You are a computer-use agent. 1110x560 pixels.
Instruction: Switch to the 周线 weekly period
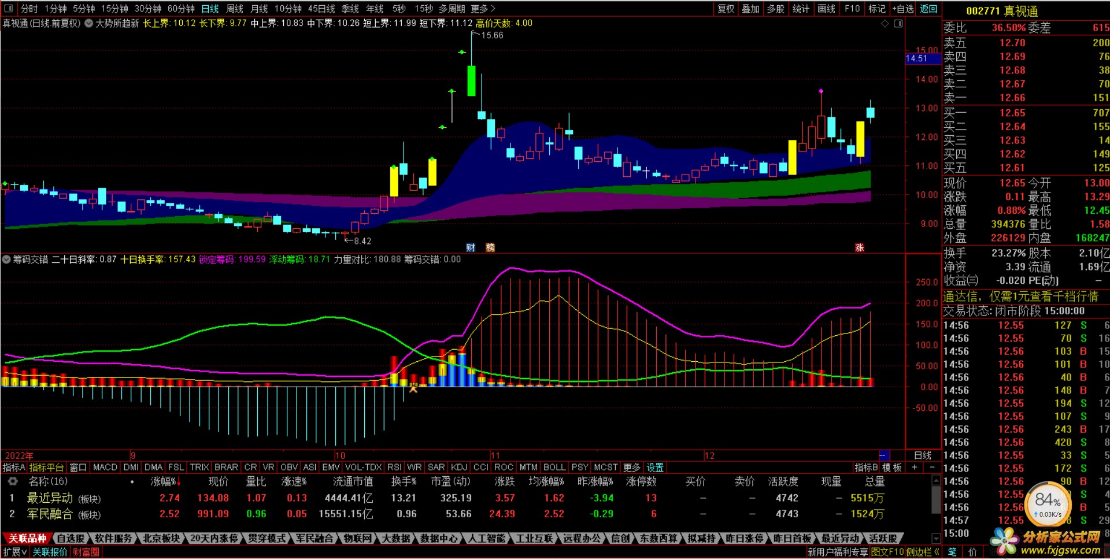235,9
